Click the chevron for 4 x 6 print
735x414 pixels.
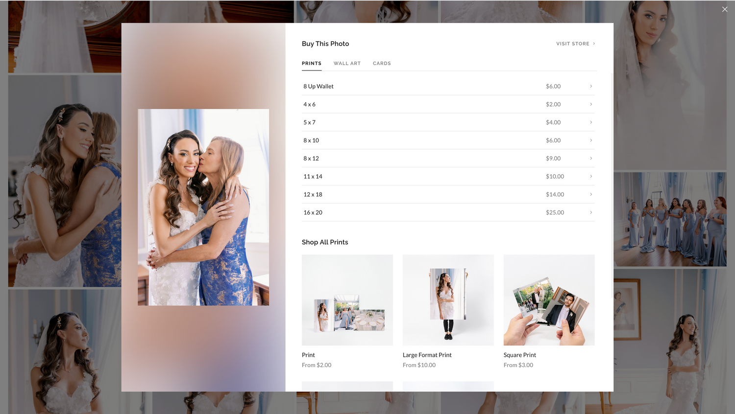point(590,104)
